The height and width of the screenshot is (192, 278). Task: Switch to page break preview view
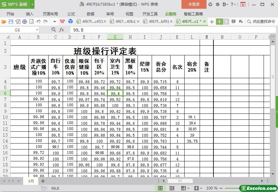[172, 188]
